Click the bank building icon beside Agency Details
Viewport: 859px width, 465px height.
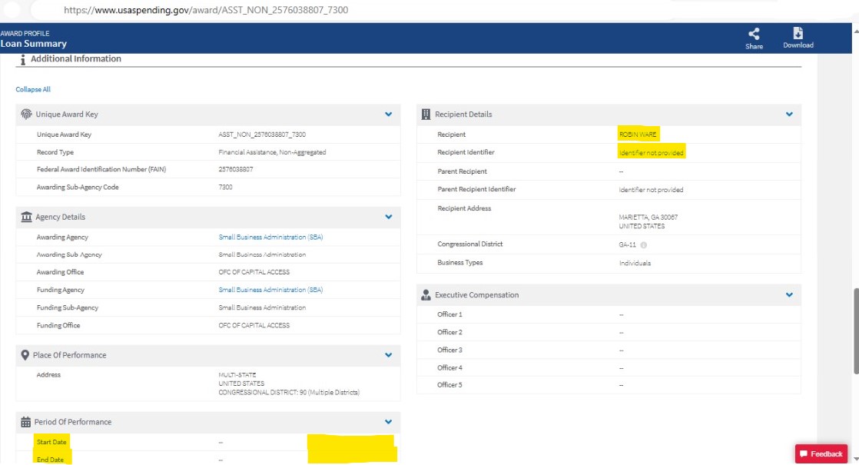point(26,217)
